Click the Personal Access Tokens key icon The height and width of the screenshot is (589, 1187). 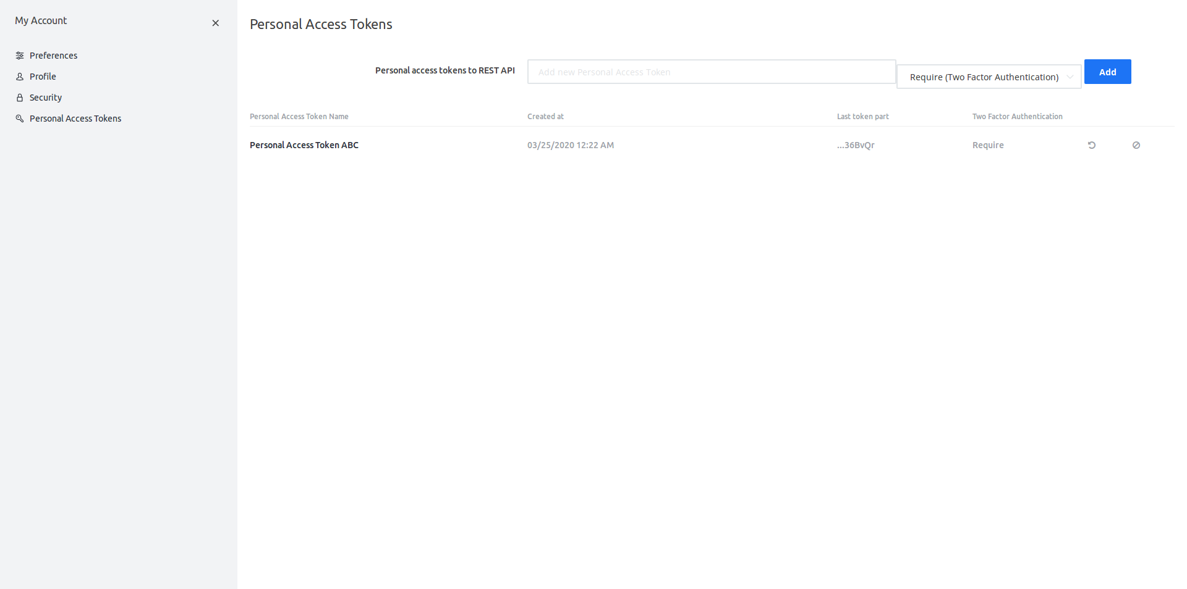click(x=19, y=118)
